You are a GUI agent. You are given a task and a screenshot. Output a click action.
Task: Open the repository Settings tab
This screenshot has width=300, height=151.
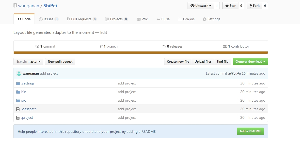click(211, 19)
